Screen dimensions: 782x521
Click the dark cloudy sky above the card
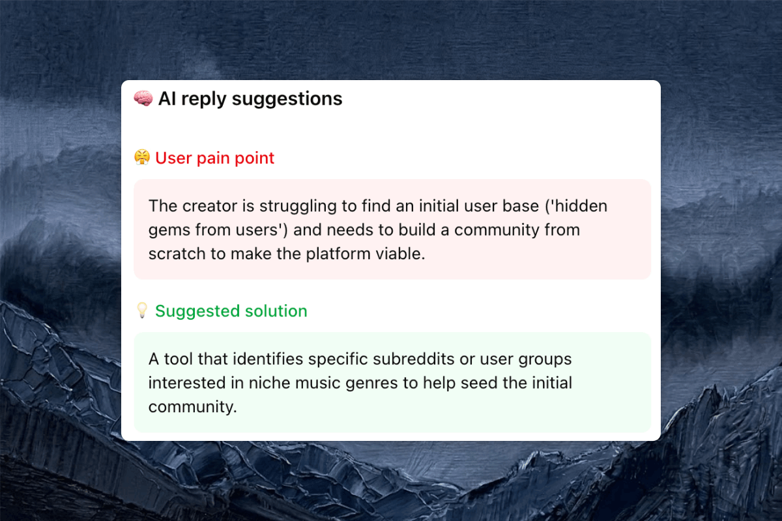[x=391, y=39]
